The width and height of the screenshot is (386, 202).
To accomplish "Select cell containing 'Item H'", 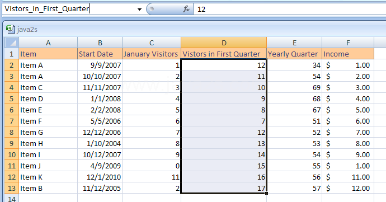I will pyautogui.click(x=48, y=143).
